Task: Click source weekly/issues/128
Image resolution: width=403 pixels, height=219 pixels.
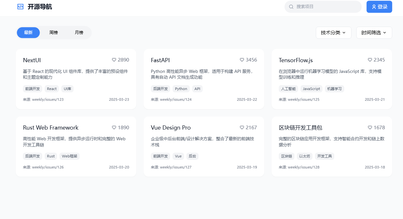Action: coord(299,167)
